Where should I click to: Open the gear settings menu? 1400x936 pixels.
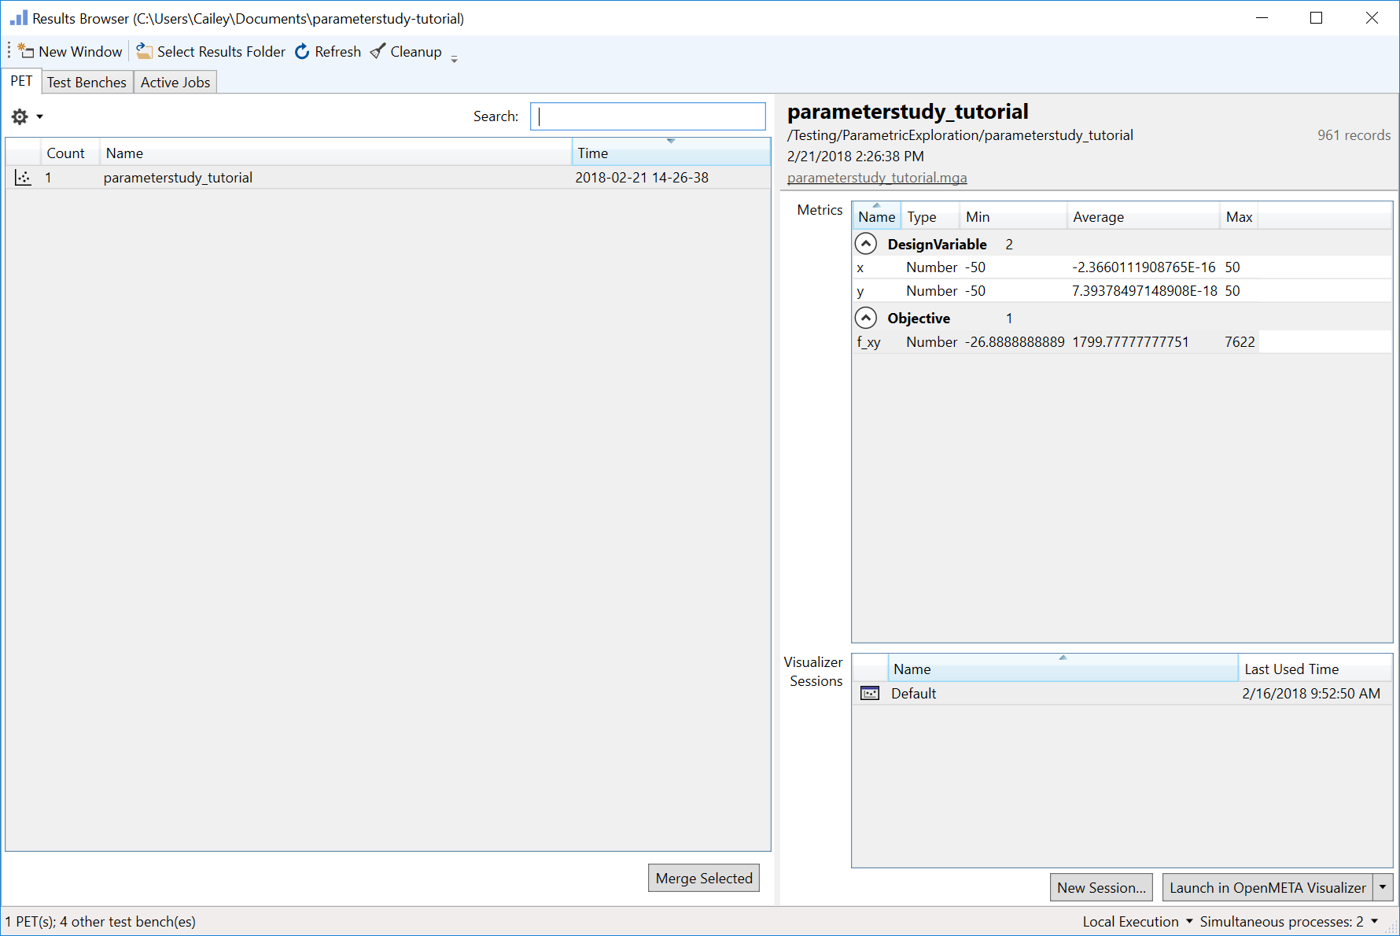[x=20, y=116]
